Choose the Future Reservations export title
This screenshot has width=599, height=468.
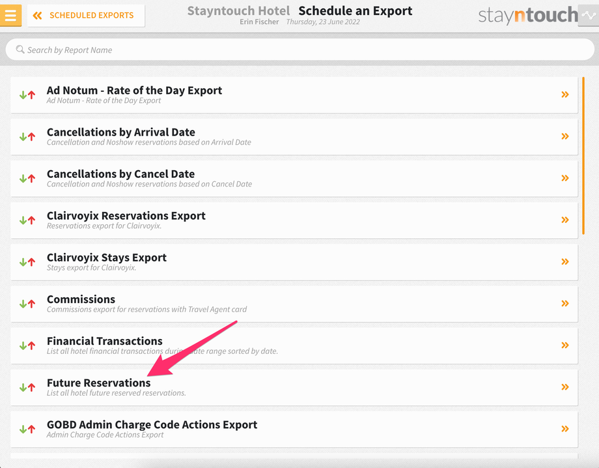coord(98,383)
